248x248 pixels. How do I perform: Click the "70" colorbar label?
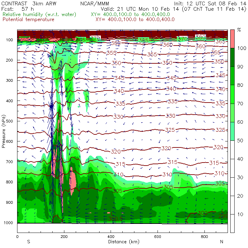240,104
